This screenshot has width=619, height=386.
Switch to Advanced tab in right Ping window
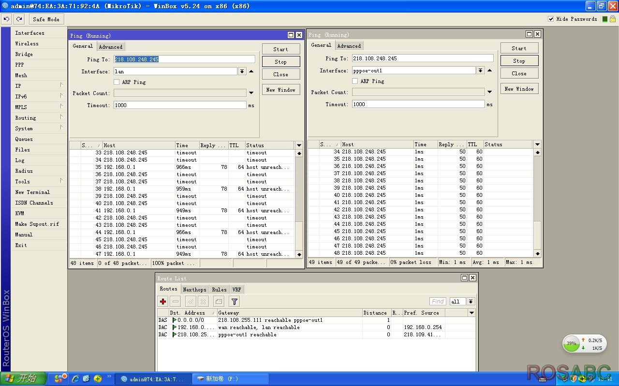click(349, 46)
